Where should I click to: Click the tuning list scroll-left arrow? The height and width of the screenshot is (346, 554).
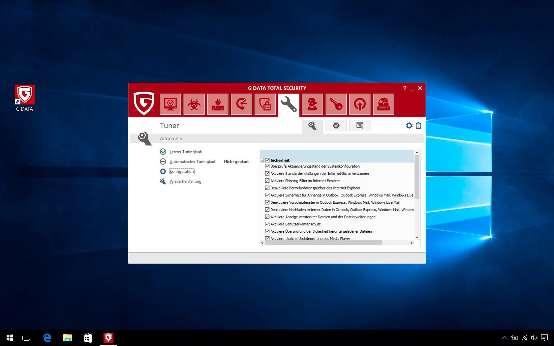pos(262,243)
